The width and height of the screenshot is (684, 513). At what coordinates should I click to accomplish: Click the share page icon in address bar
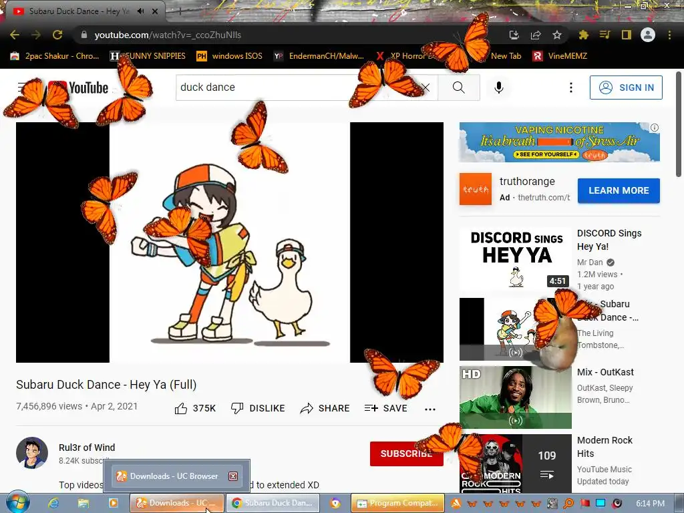tap(536, 35)
